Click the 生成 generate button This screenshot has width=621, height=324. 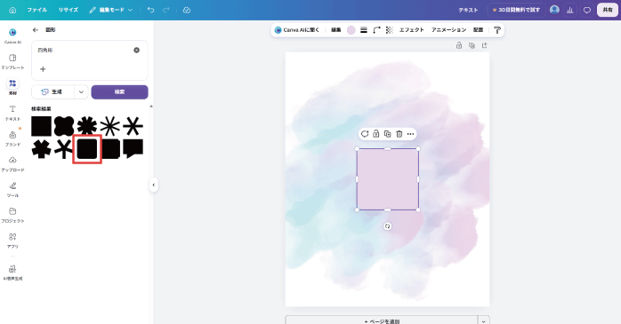52,91
